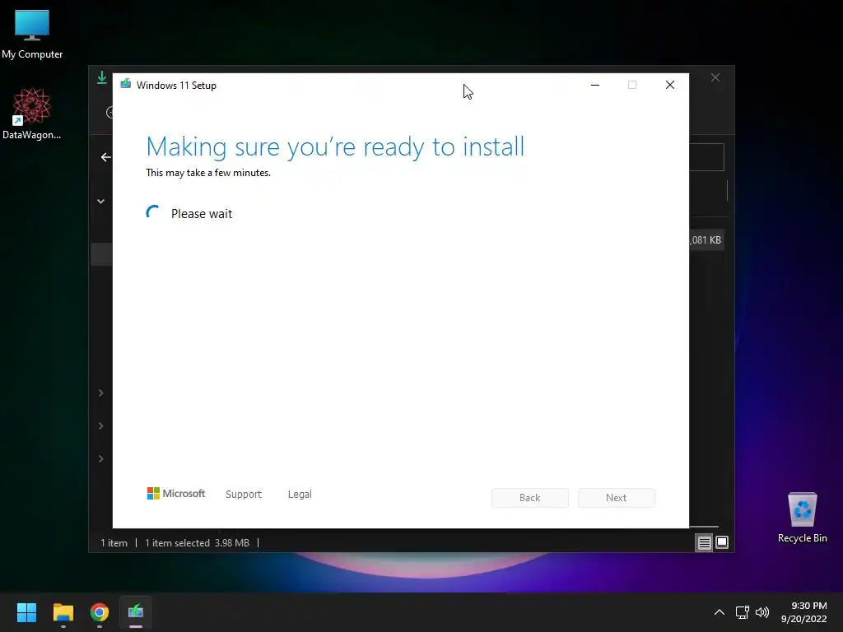Open the Support link
Viewport: 843px width, 632px height.
tap(244, 494)
